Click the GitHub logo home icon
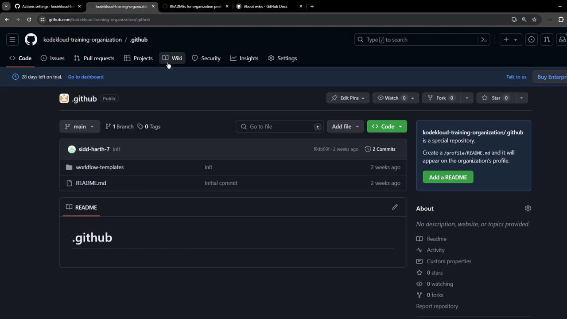Screen dimensions: 567x319 point(31,39)
